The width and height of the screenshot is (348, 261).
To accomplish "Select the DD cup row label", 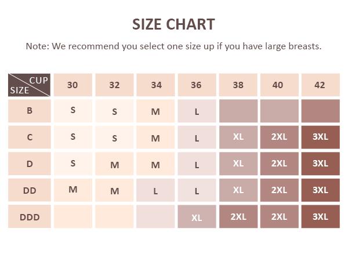I will click(x=30, y=190).
